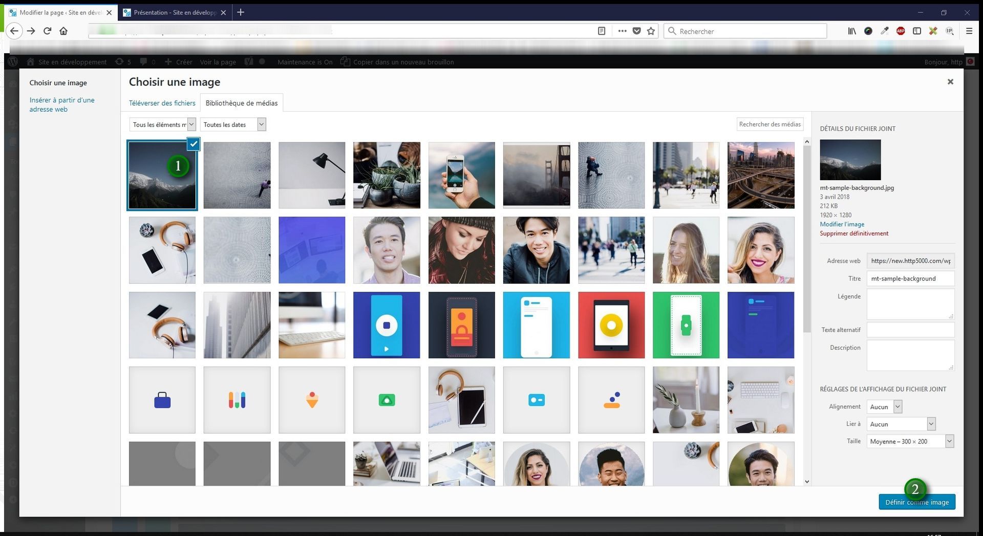Select the highway interchange city thumbnail
This screenshot has width=983, height=536.
pos(761,175)
